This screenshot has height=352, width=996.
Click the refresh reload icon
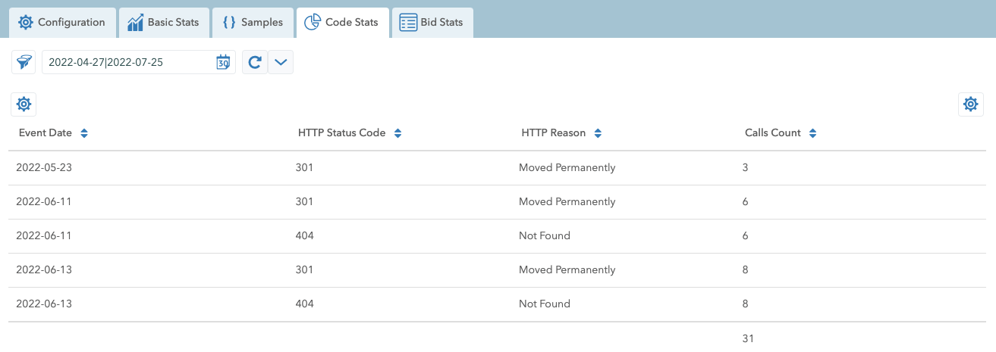coord(255,62)
